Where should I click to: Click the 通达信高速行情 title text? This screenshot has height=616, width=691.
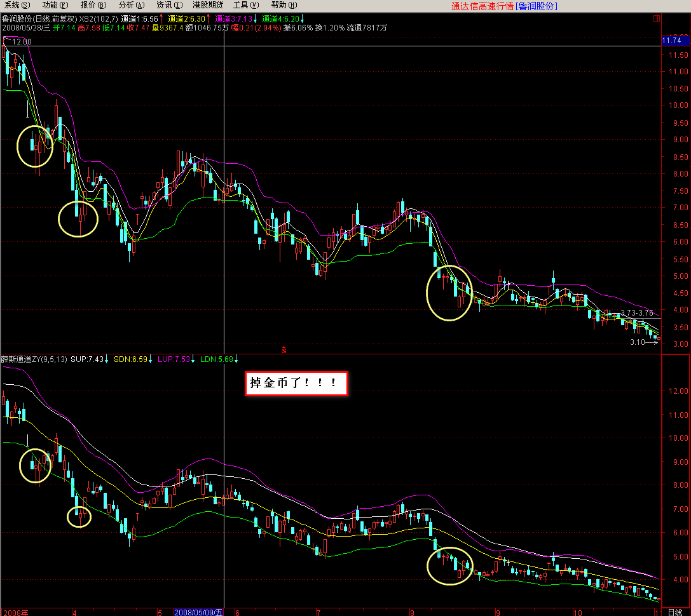[482, 6]
